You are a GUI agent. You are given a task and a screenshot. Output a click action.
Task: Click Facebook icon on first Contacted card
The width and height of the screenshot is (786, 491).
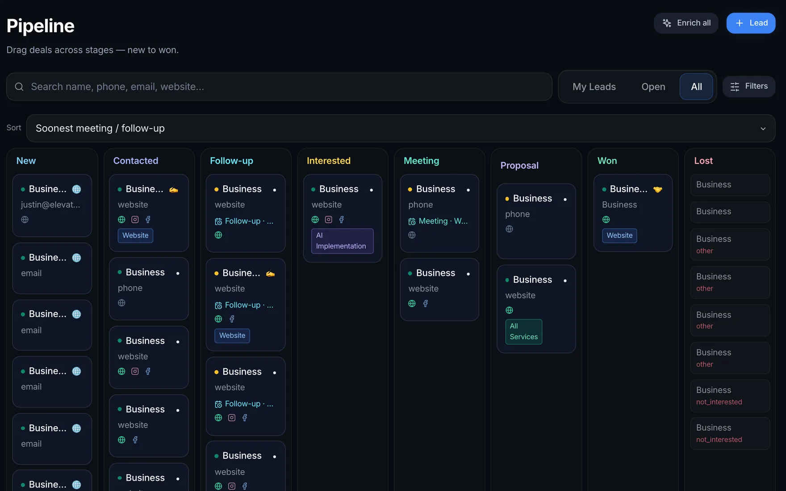pyautogui.click(x=148, y=219)
